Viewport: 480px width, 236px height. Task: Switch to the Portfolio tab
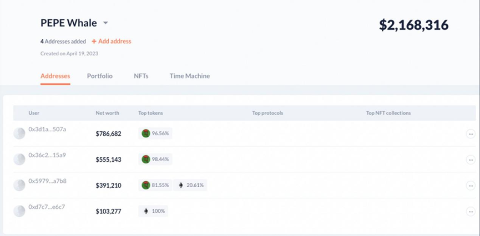pos(100,76)
